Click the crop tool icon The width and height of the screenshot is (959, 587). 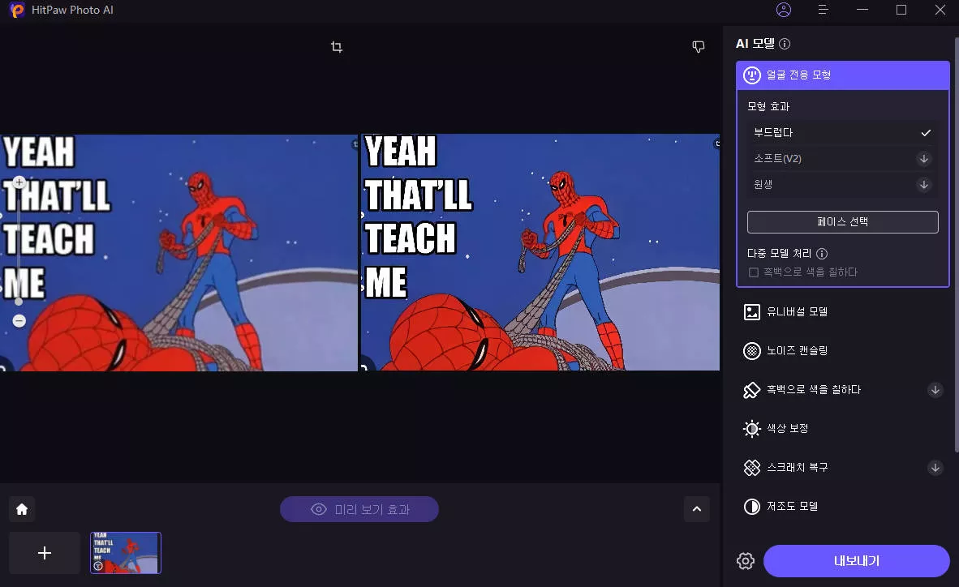tap(337, 47)
